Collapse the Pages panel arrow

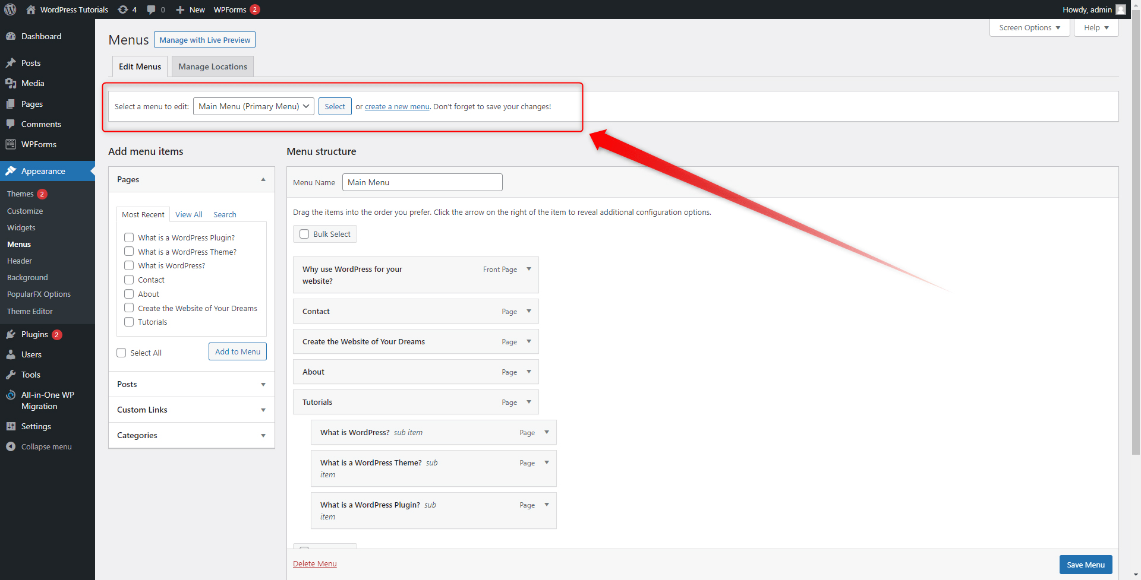(x=263, y=179)
